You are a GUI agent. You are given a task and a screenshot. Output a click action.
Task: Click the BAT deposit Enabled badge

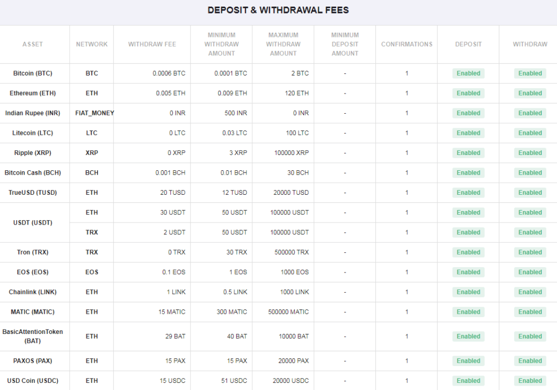click(468, 336)
